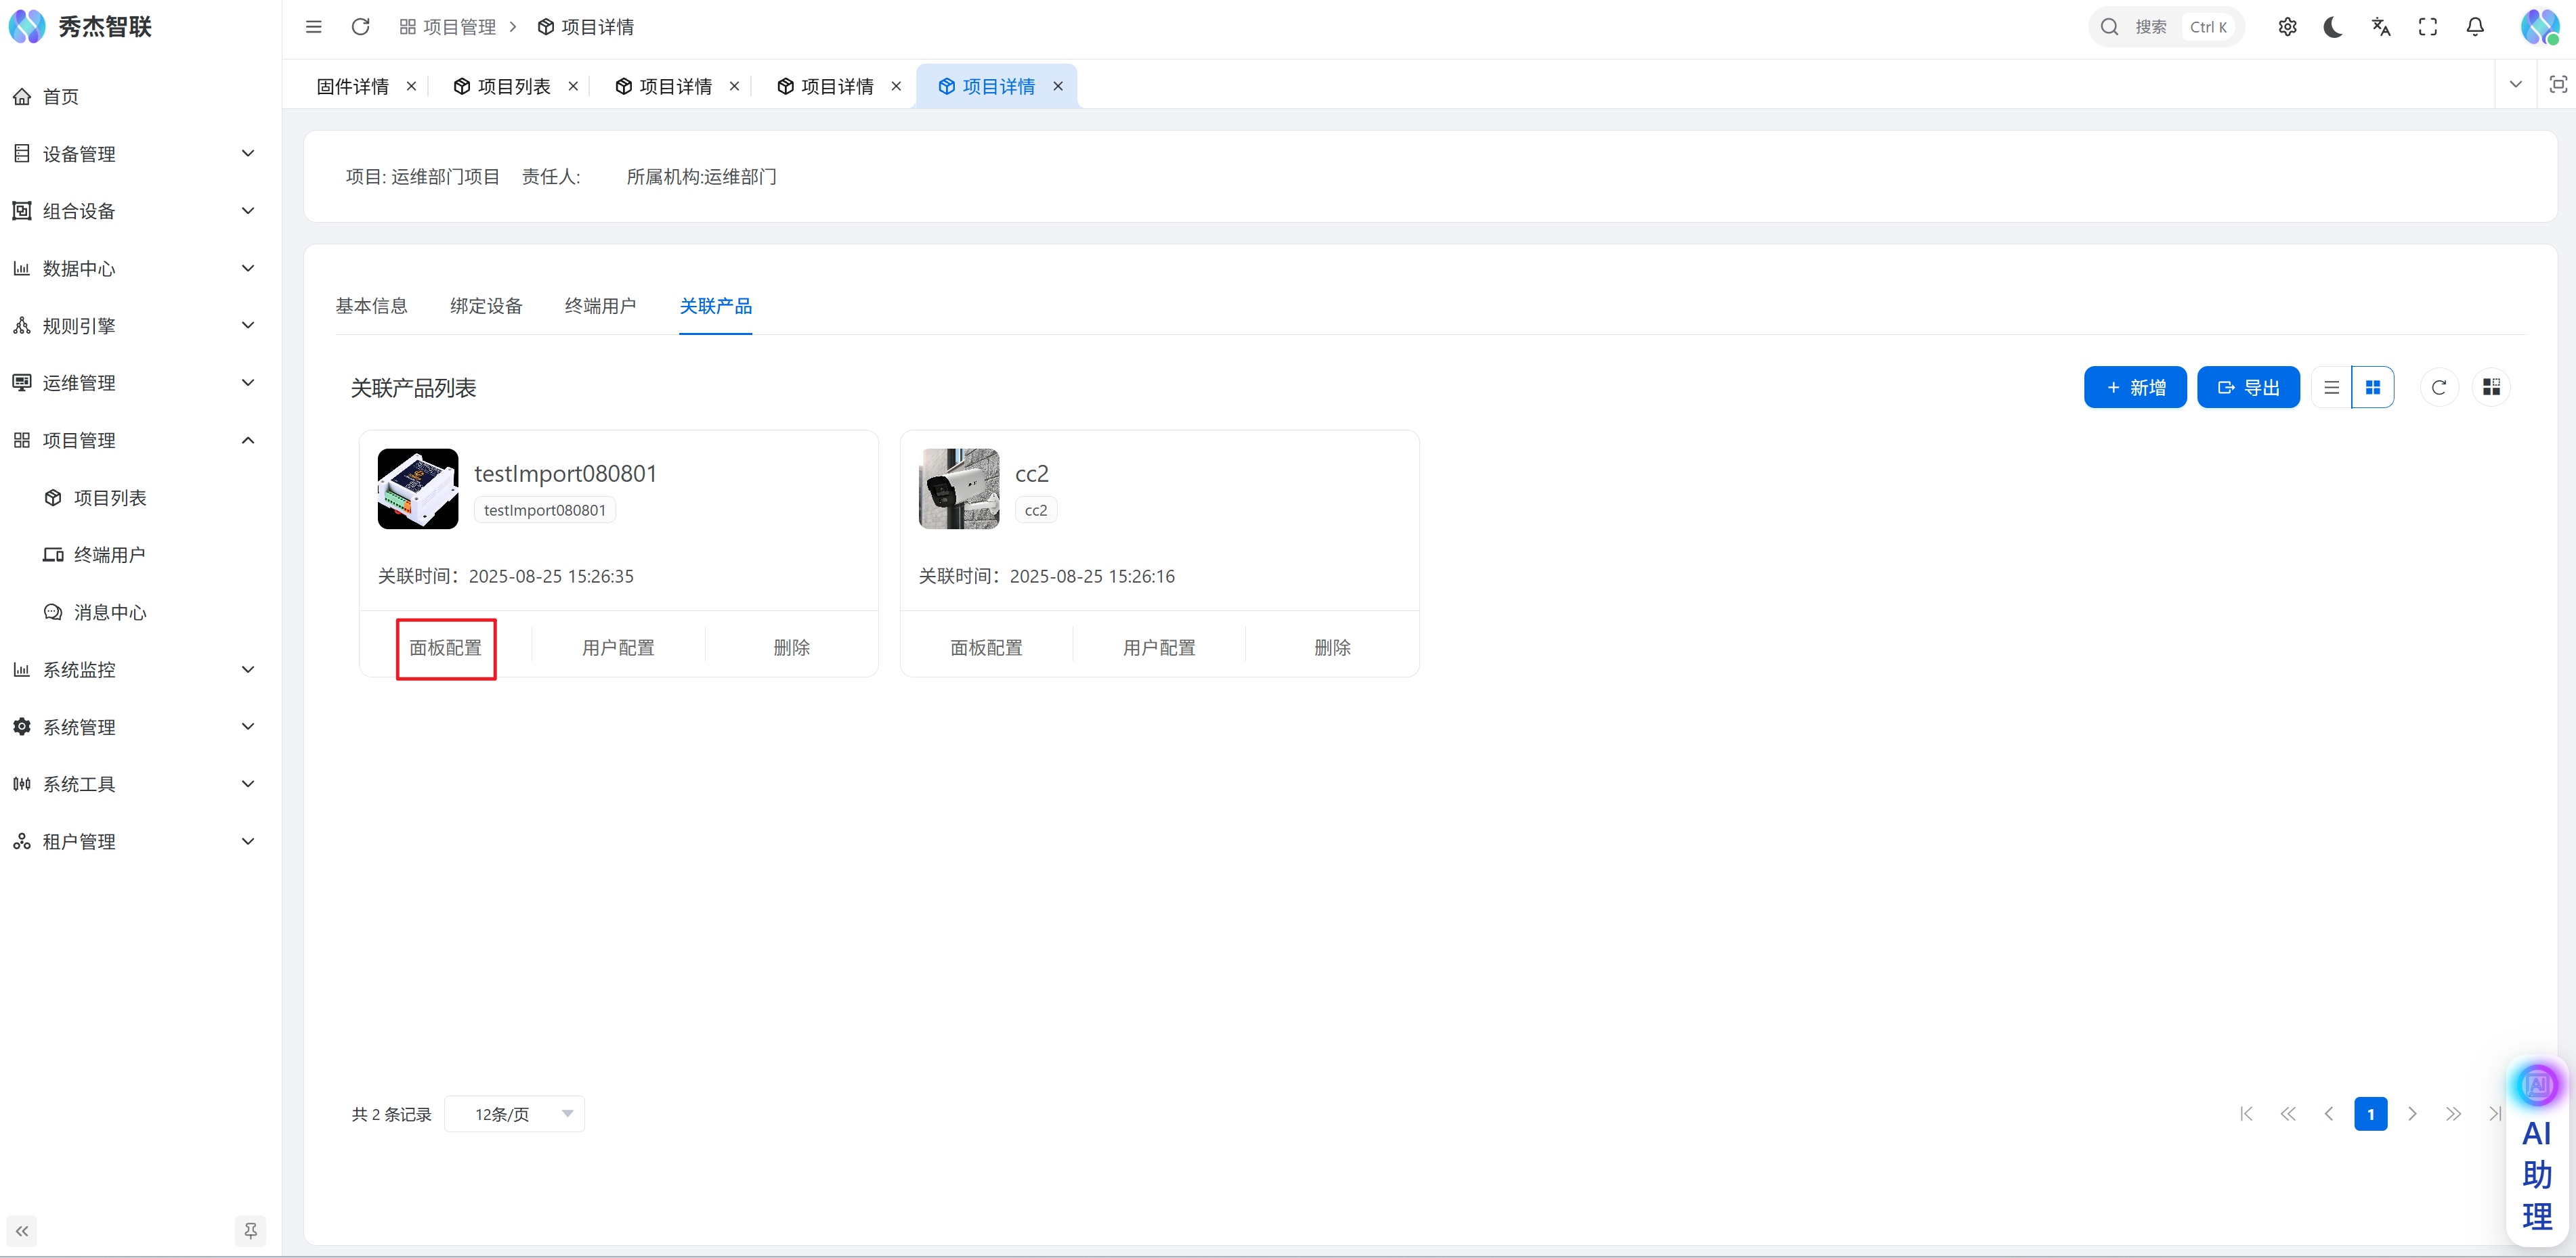Click the refresh page icon in header
The height and width of the screenshot is (1258, 2576).
(360, 27)
